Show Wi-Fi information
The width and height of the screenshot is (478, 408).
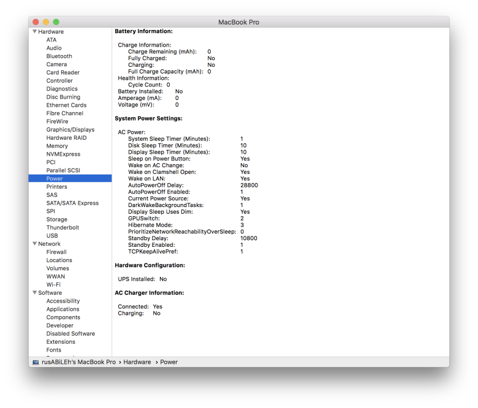[x=53, y=285]
